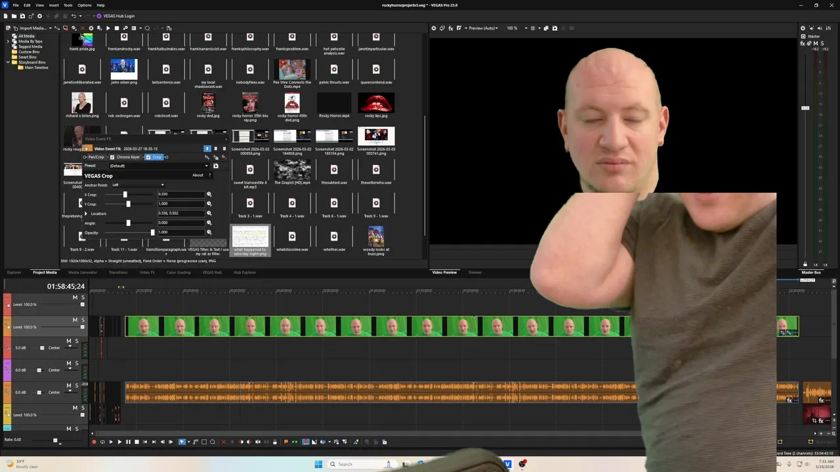
Task: Mute the second video track
Action: tap(75, 320)
